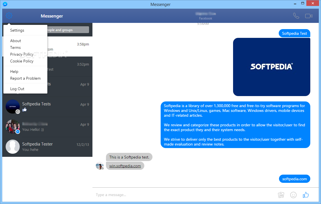Image resolution: width=321 pixels, height=204 pixels.
Task: Click the softpedia.com message bubble
Action: [x=295, y=179]
